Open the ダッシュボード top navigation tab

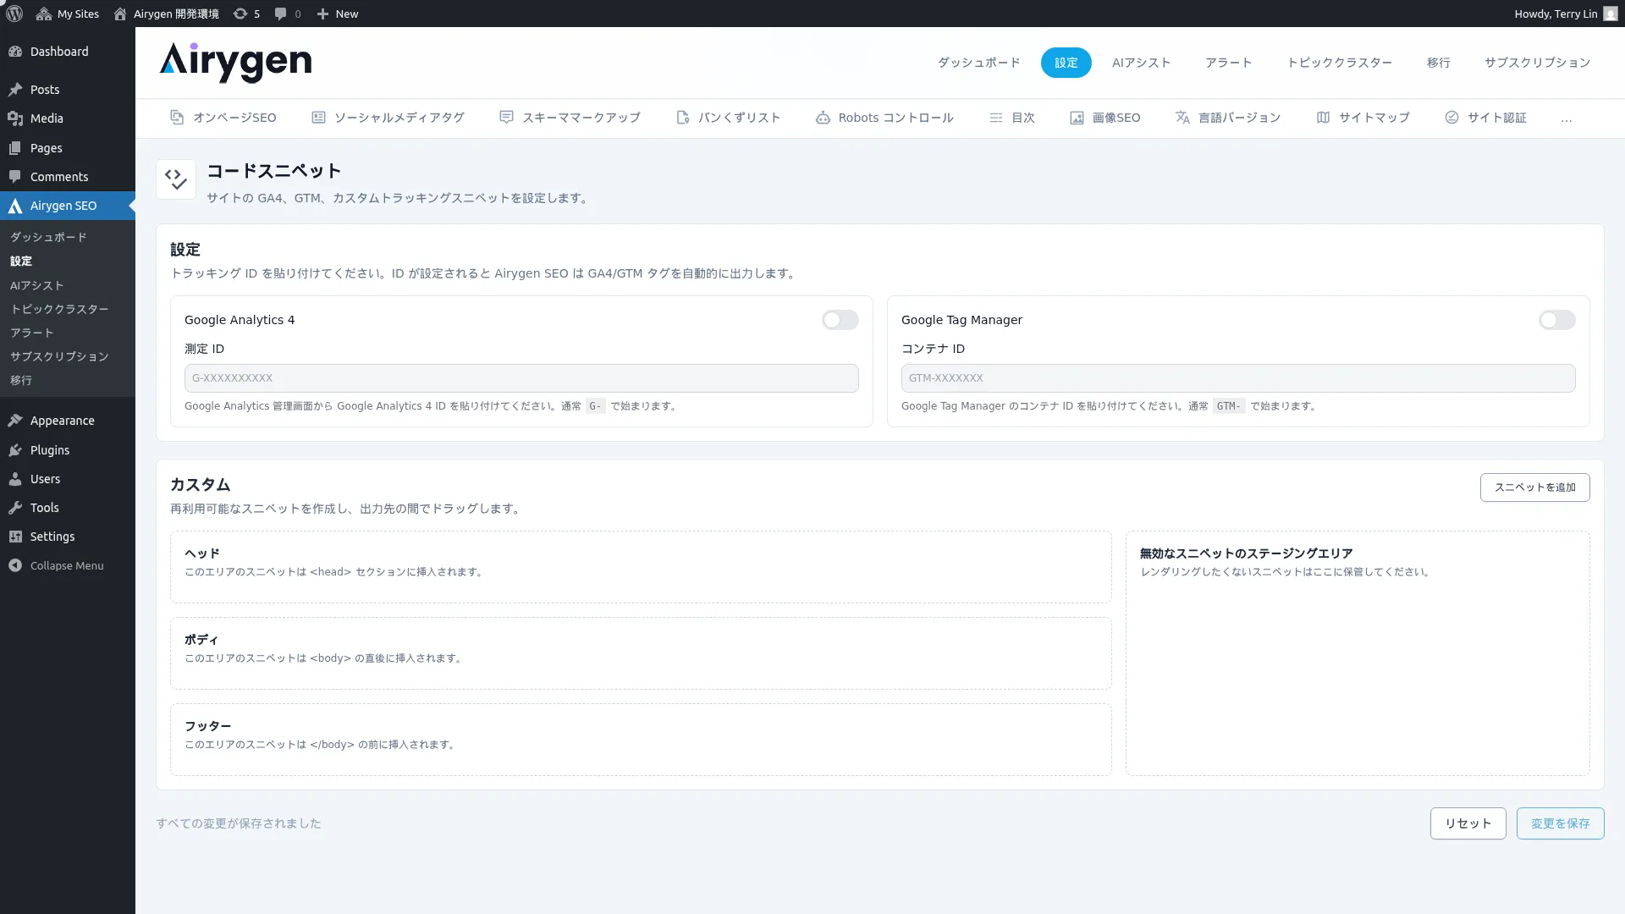point(978,63)
